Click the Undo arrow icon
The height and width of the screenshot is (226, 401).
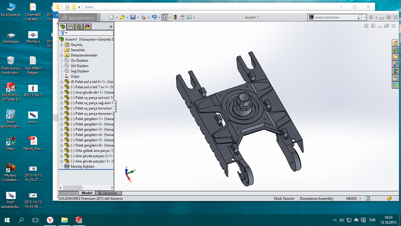point(154,17)
